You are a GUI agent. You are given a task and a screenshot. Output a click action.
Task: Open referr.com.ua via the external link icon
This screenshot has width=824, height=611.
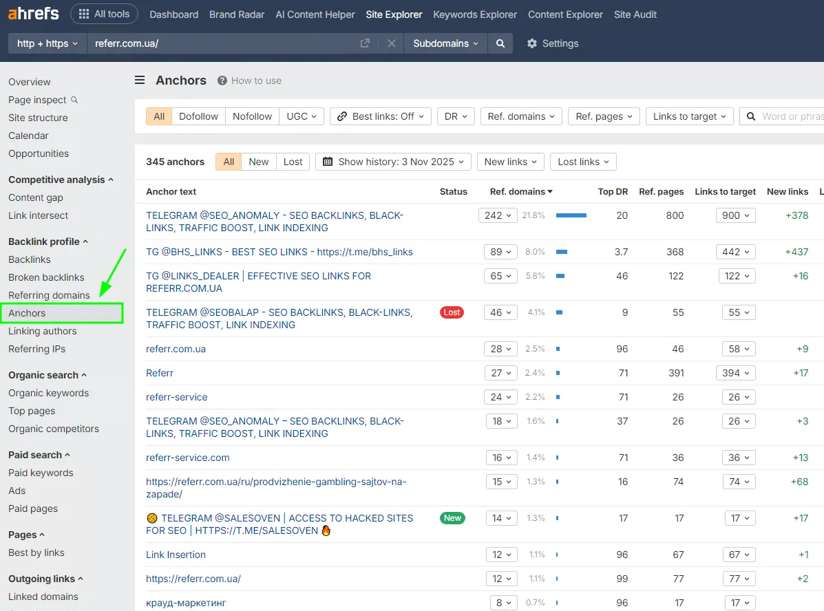[x=365, y=43]
